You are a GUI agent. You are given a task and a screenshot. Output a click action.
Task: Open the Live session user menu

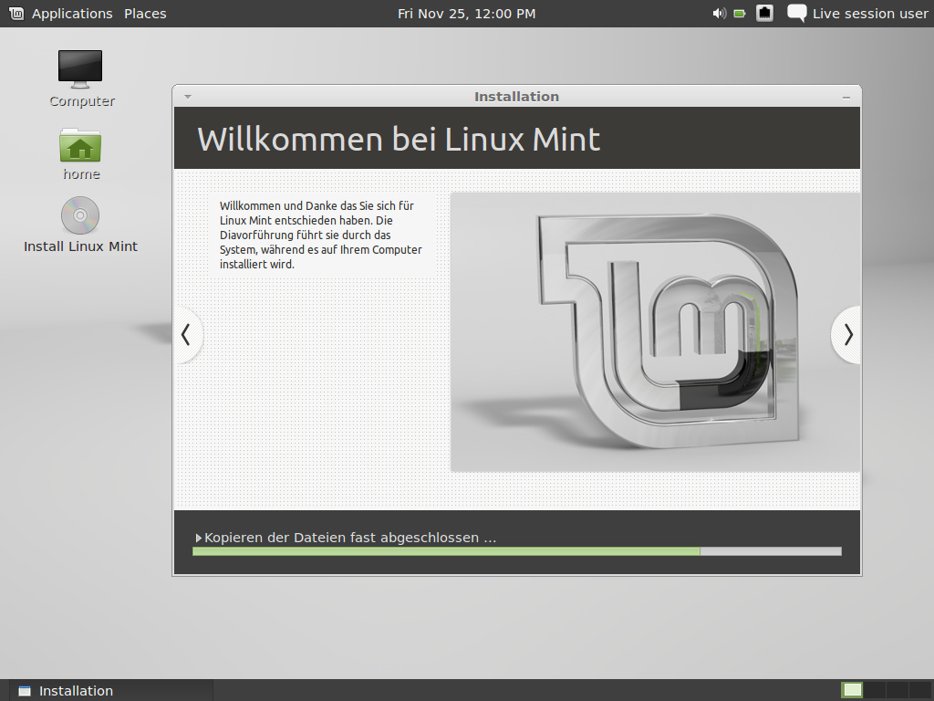click(869, 13)
